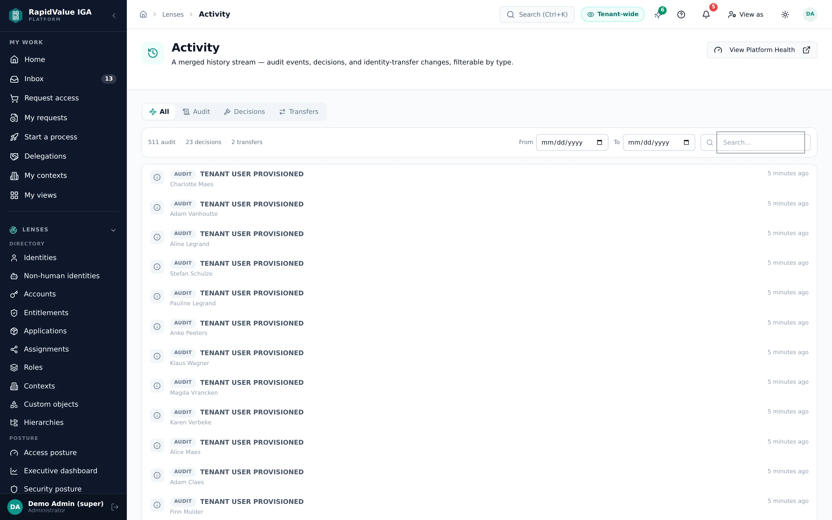Click the Identities person icon
The width and height of the screenshot is (832, 520).
[x=14, y=258]
